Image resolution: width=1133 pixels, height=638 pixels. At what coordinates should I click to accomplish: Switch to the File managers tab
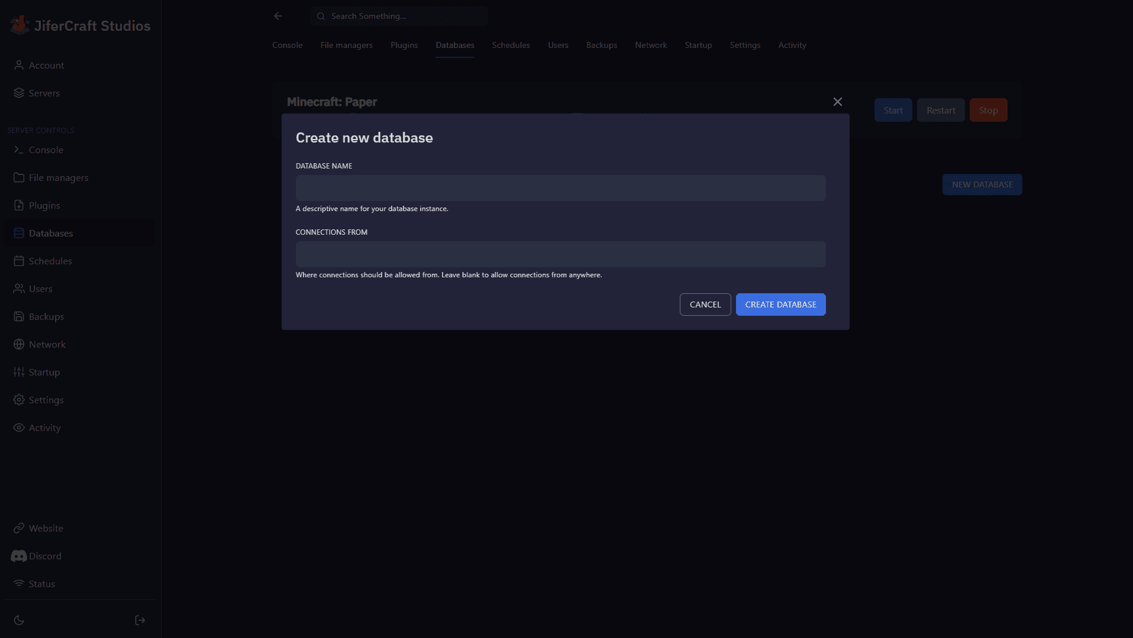[346, 45]
